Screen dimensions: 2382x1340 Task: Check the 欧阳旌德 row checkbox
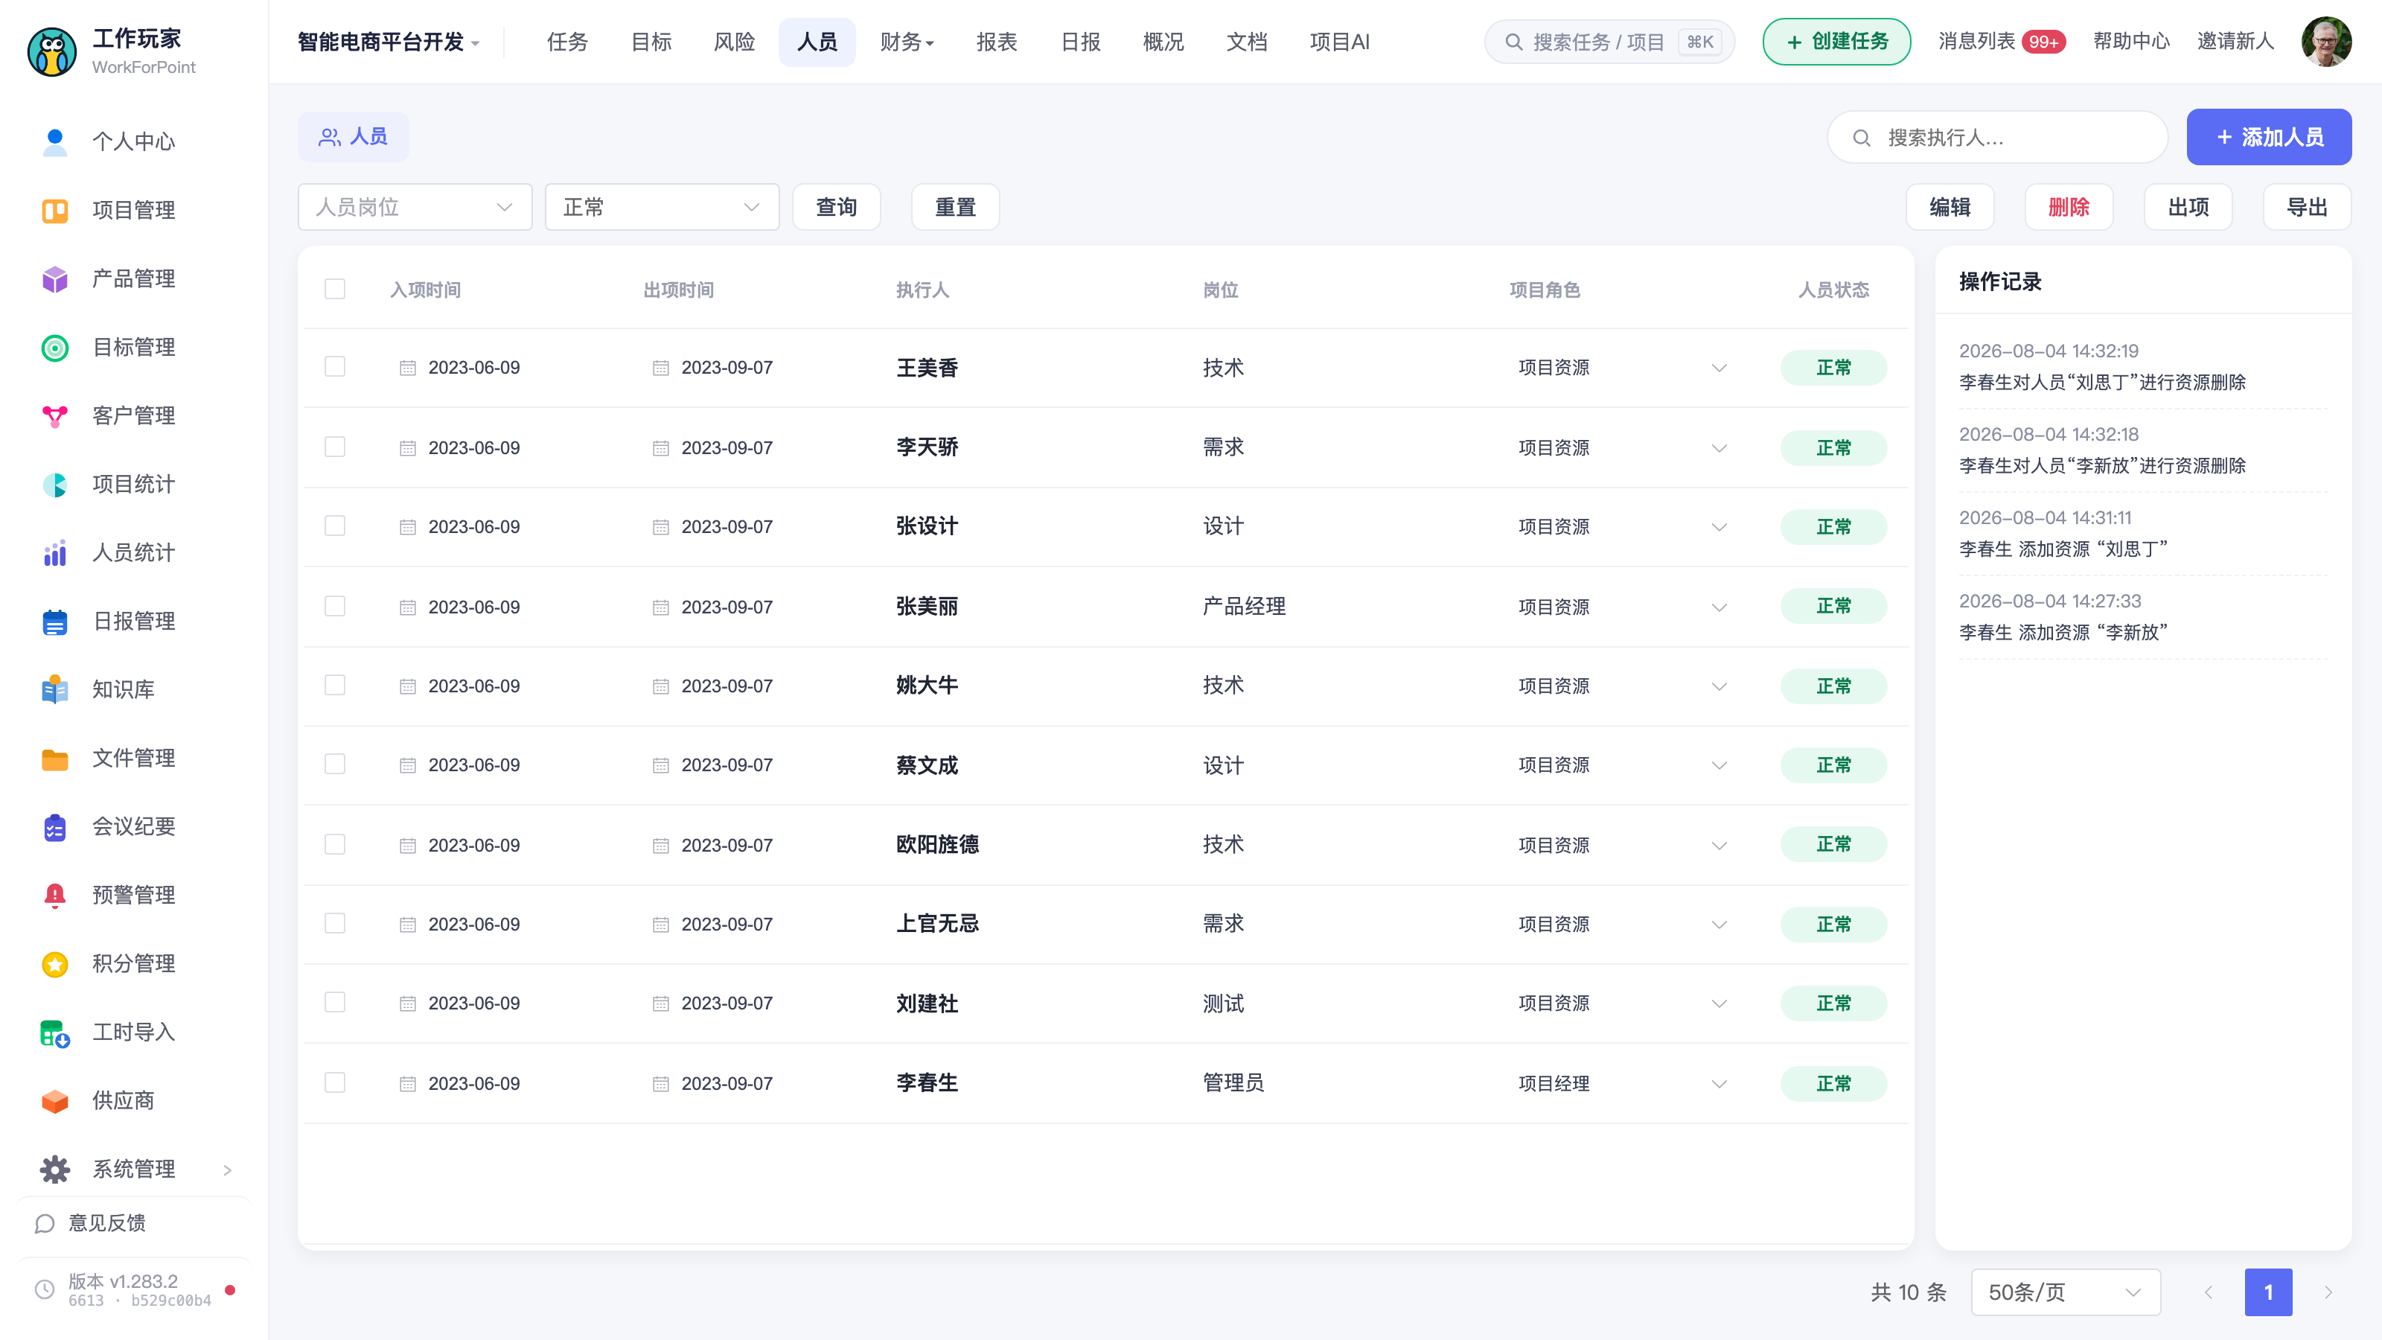pyautogui.click(x=335, y=844)
